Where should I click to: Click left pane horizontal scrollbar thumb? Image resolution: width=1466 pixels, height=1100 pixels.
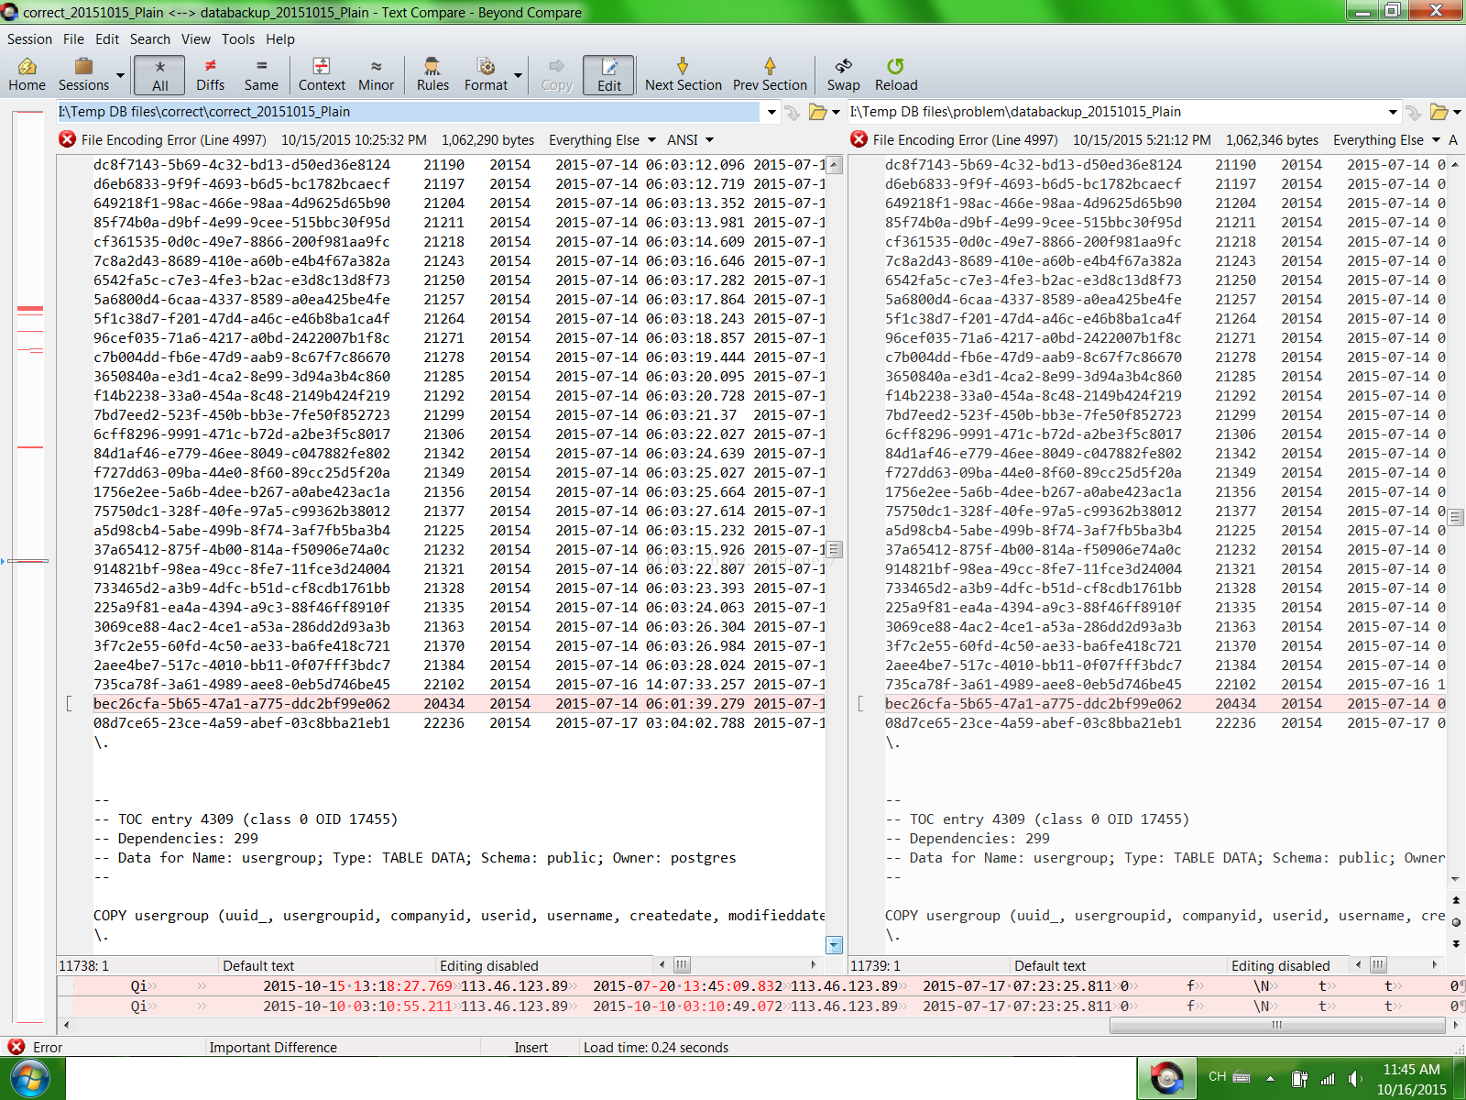tap(681, 964)
